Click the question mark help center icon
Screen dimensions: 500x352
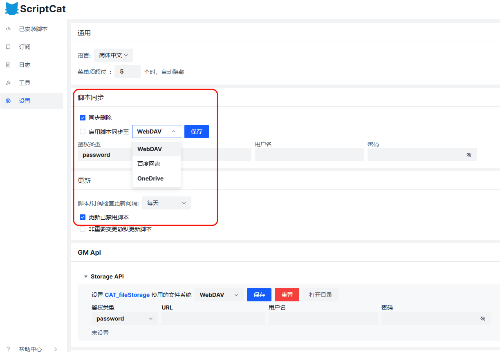point(8,349)
